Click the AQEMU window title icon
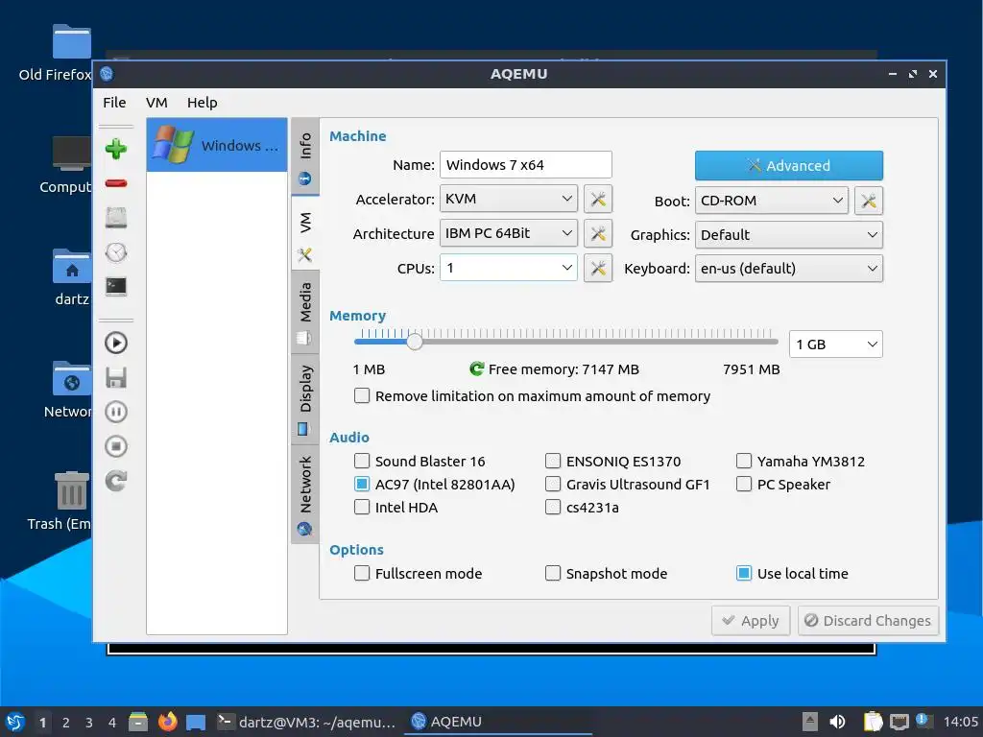 tap(107, 74)
